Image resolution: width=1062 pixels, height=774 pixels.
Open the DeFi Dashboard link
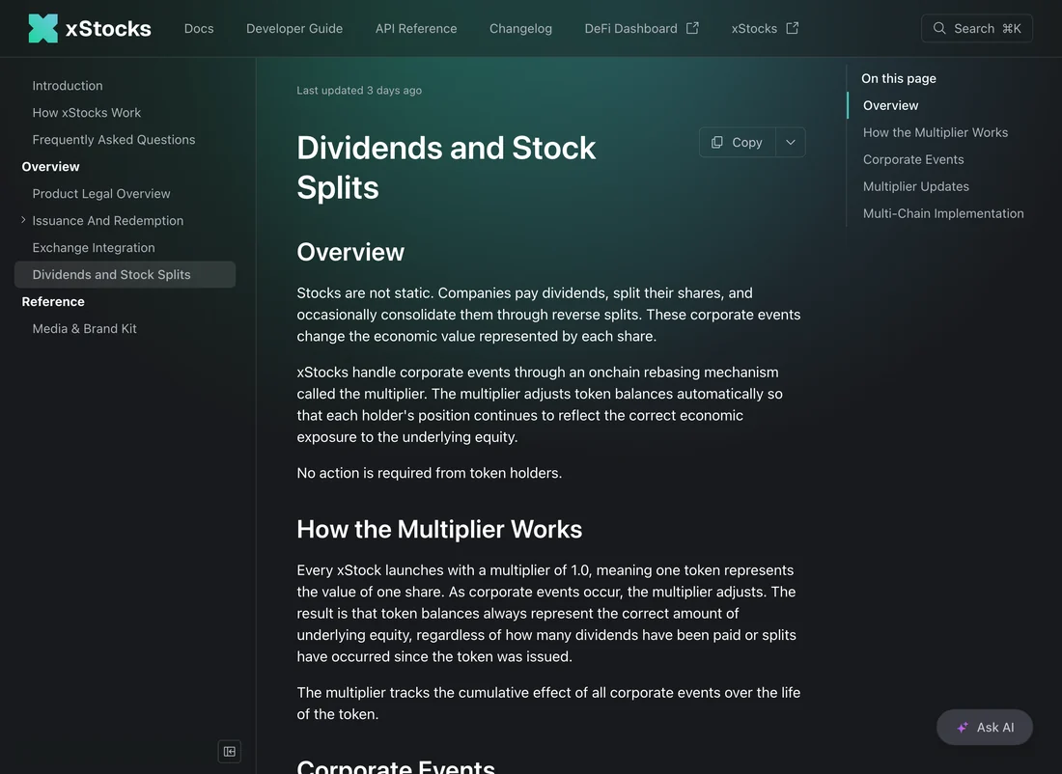[641, 28]
